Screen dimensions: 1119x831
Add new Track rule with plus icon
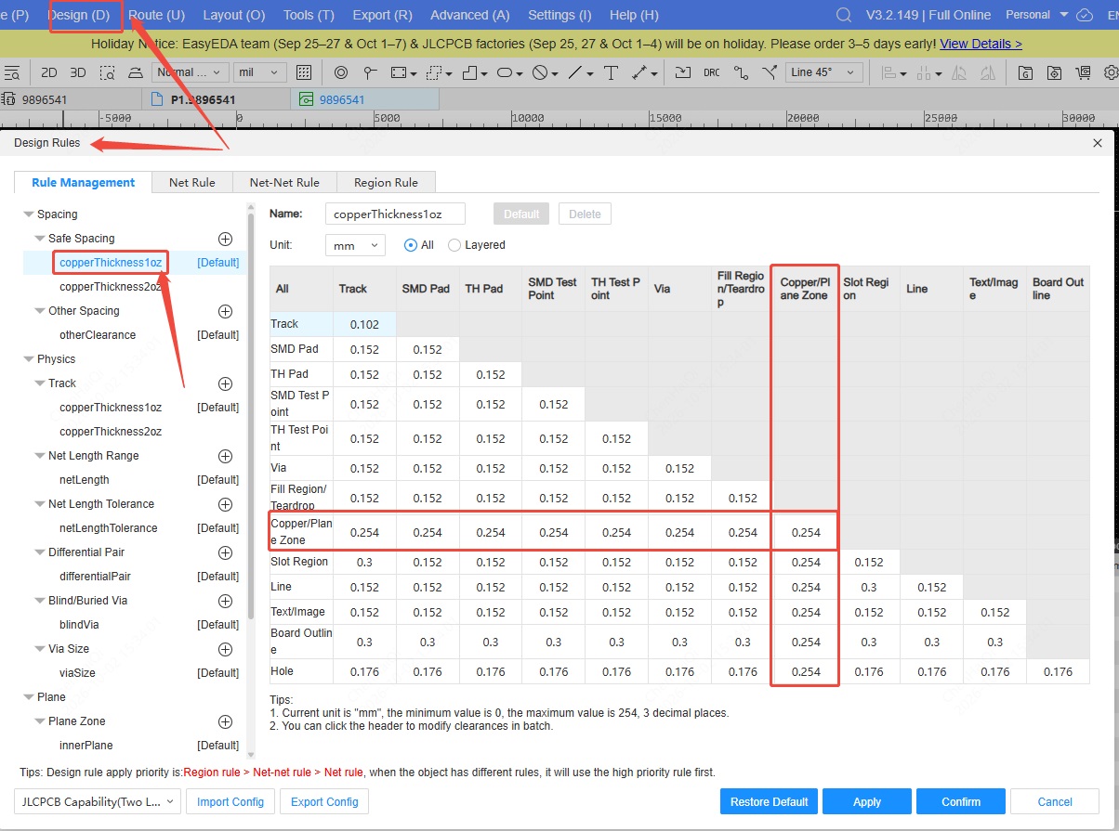point(225,383)
